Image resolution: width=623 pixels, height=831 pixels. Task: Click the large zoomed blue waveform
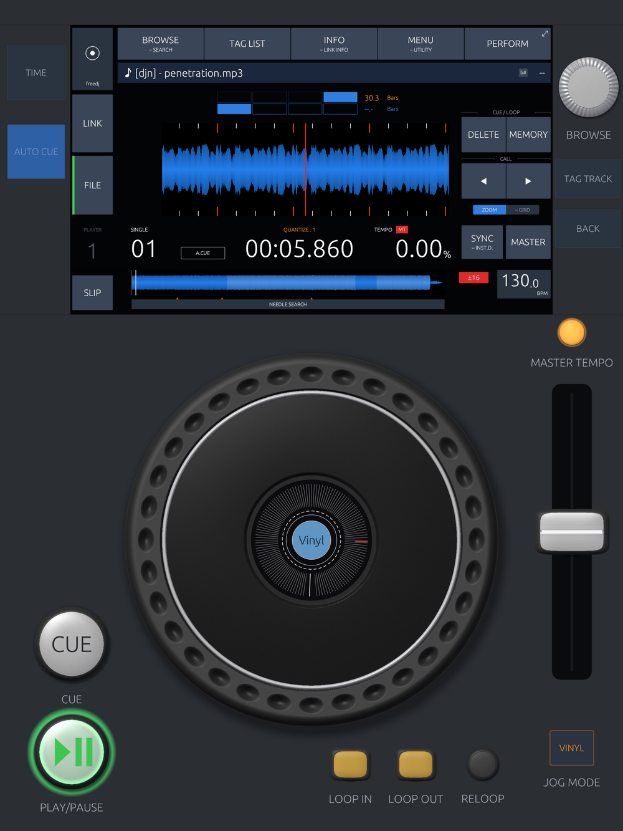coord(305,170)
